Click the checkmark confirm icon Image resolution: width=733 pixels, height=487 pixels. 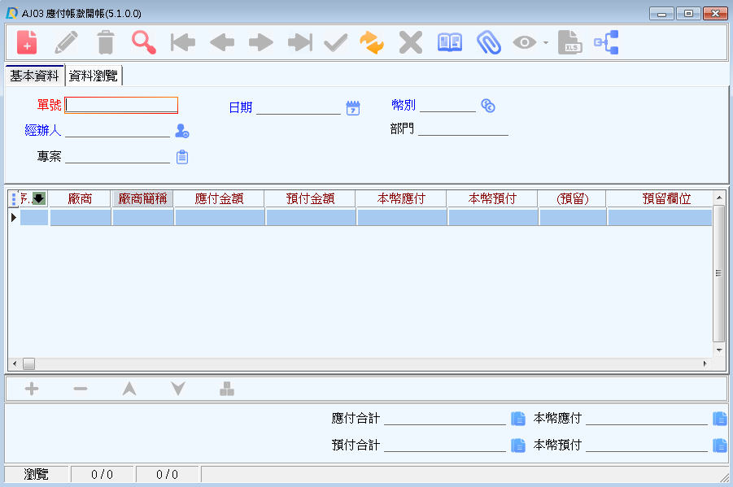336,42
